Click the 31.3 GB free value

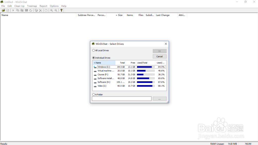(x=132, y=75)
